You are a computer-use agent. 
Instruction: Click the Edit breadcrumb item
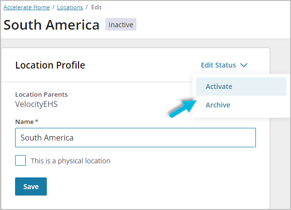click(97, 7)
